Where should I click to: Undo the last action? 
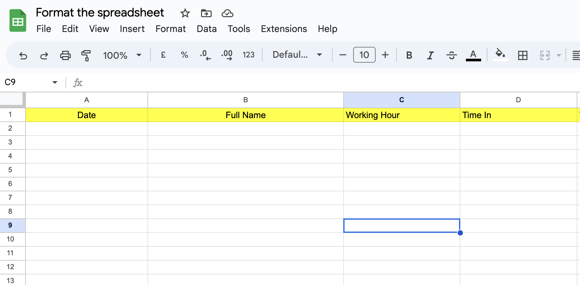point(23,55)
